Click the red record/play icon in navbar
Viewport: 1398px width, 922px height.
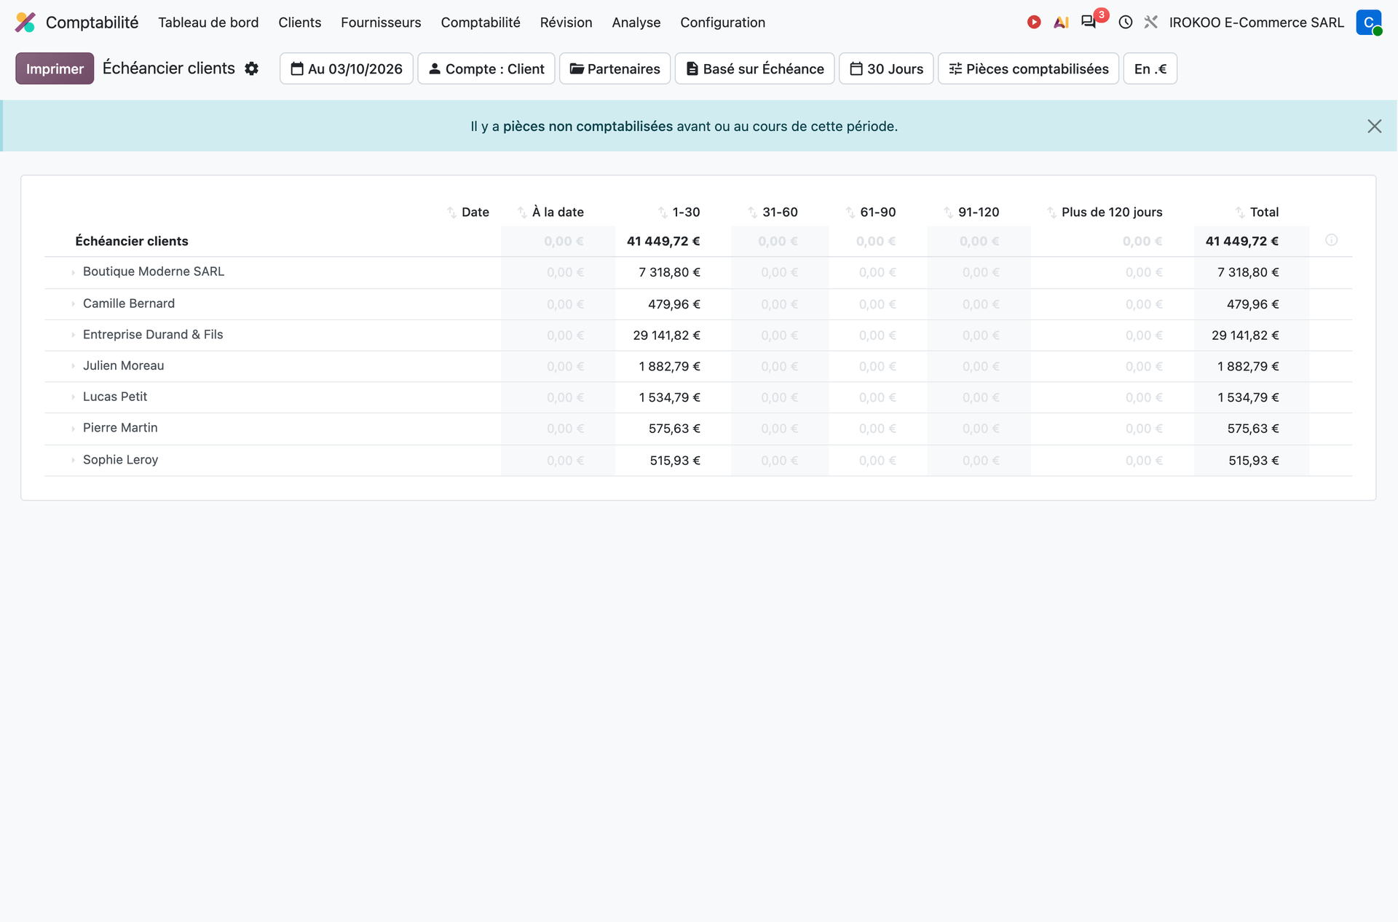(x=1034, y=23)
